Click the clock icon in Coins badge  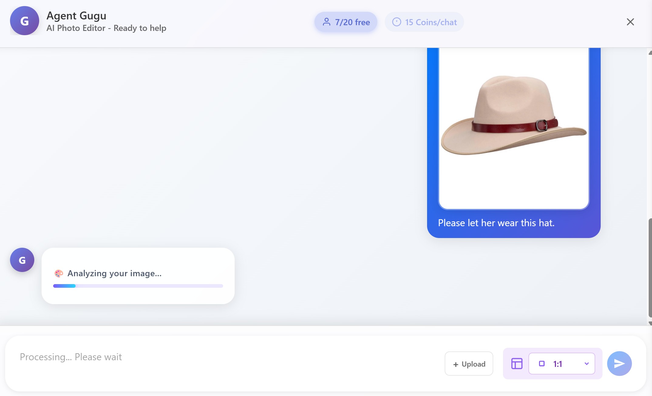pyautogui.click(x=396, y=22)
